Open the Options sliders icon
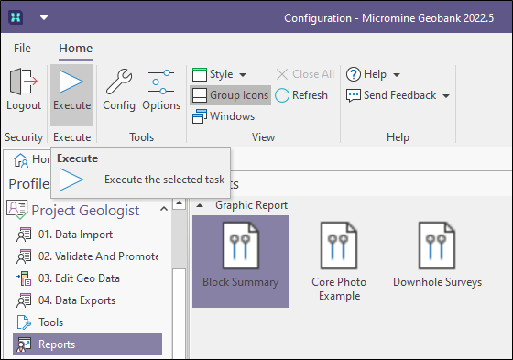 click(x=161, y=82)
